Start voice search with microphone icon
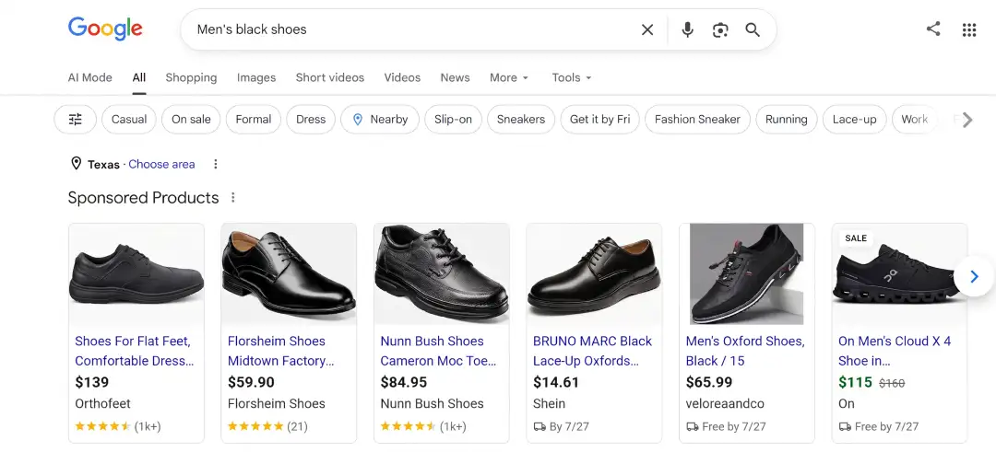Viewport: 996px width, 452px height. pos(687,29)
